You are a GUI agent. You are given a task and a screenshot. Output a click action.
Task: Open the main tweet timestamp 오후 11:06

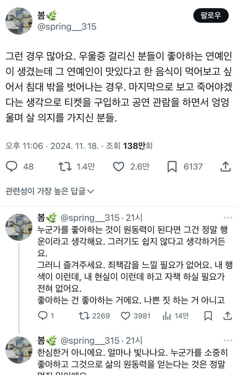pyautogui.click(x=24, y=146)
